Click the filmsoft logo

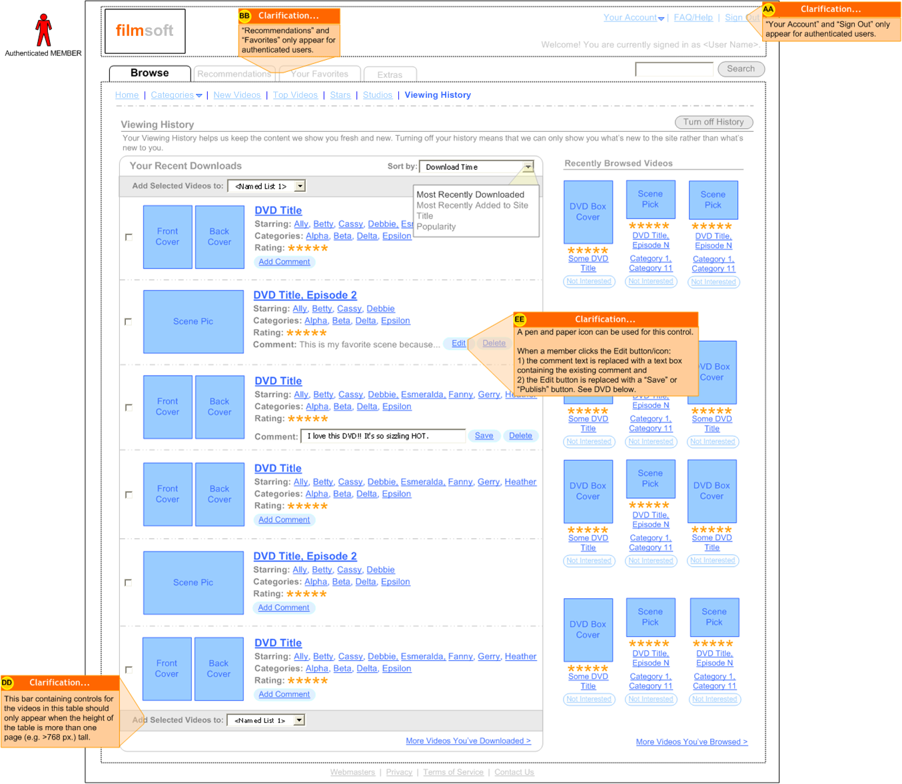[145, 31]
